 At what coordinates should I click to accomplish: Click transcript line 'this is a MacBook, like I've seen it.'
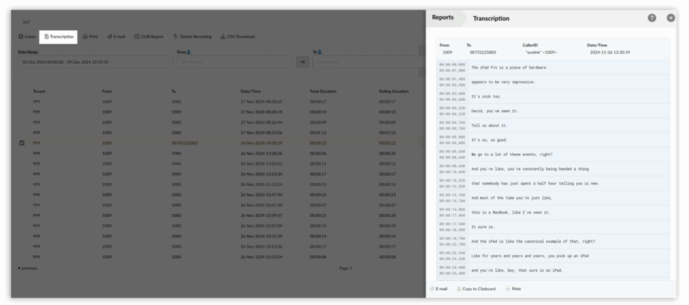pyautogui.click(x=511, y=212)
